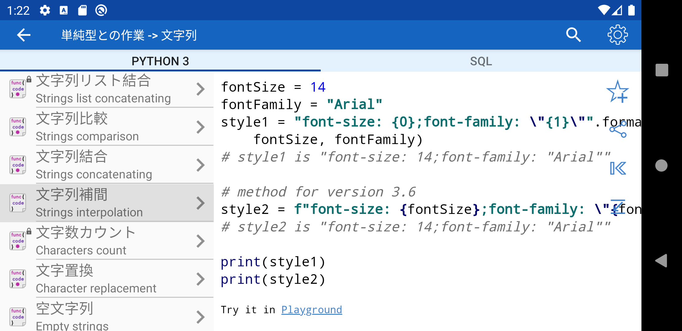Image resolution: width=682 pixels, height=331 pixels.
Task: Click code icon beside Character replacement
Action: coord(18,279)
